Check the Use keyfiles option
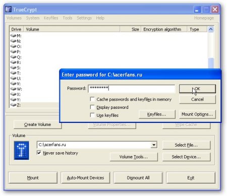The height and width of the screenshot is (196, 227). click(92, 115)
